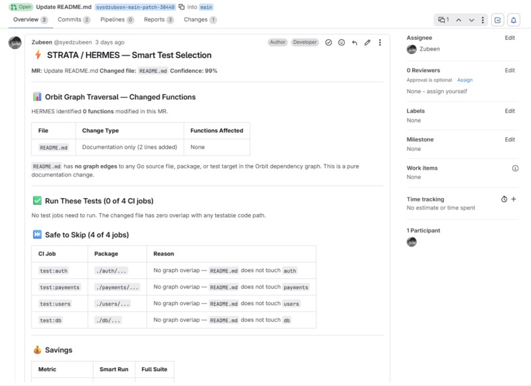Image resolution: width=531 pixels, height=386 pixels.
Task: Click the Developer badge
Action: (x=305, y=42)
